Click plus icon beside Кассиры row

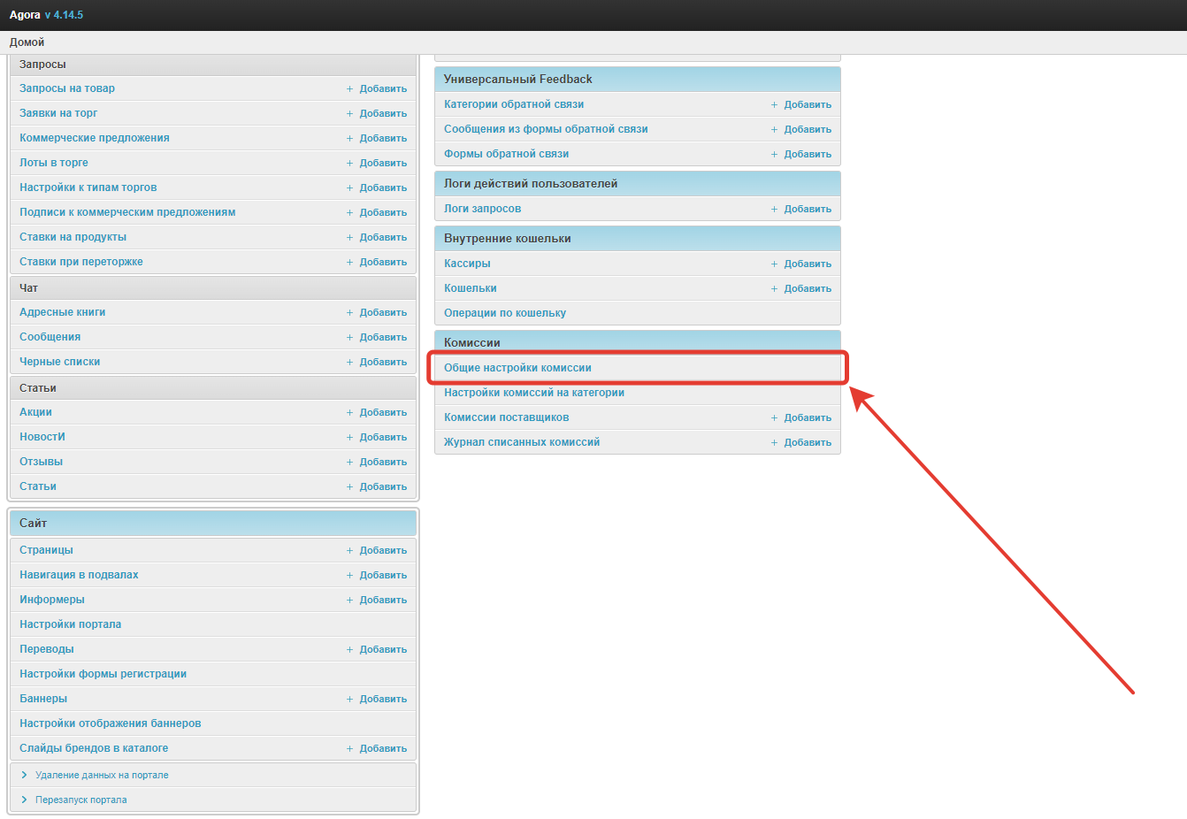click(x=774, y=264)
